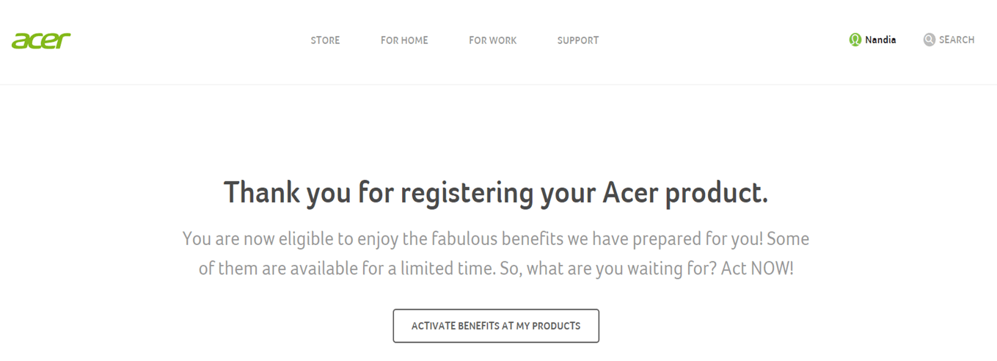This screenshot has height=361, width=997.
Task: Click the SEARCH label in header
Action: point(957,40)
